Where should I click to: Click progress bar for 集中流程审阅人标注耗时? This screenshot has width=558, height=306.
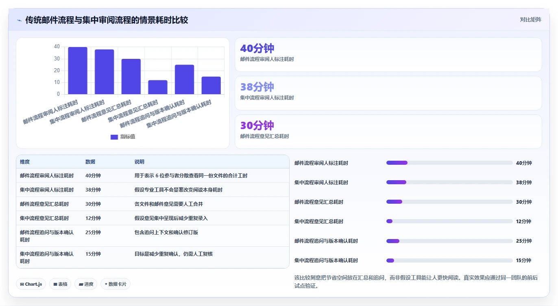449,182
